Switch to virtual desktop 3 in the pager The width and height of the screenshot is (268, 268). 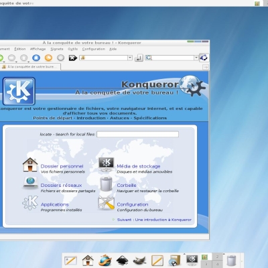click(x=206, y=264)
